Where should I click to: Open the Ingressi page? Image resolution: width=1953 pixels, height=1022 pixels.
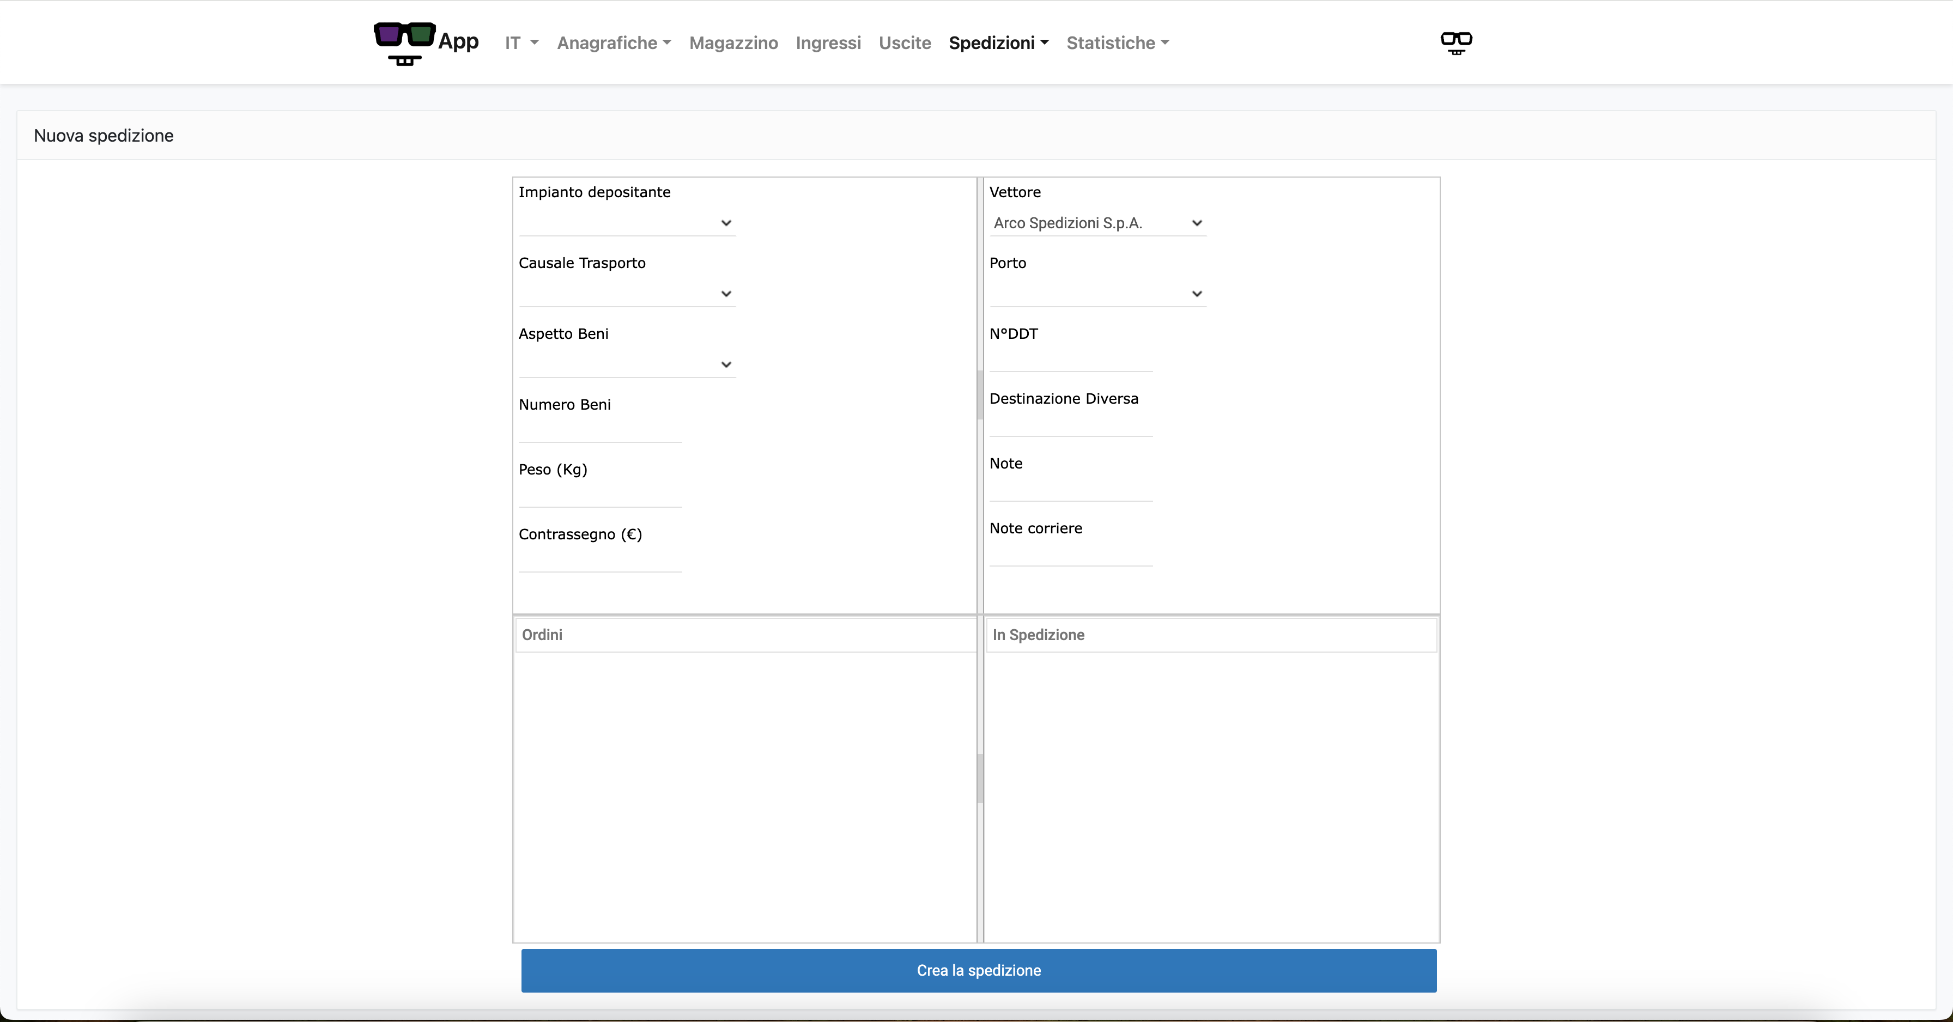coord(828,43)
